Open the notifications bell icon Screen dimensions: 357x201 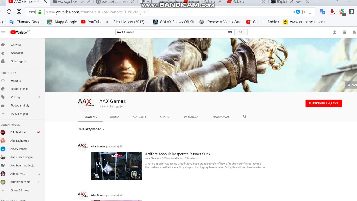[x=354, y=32]
